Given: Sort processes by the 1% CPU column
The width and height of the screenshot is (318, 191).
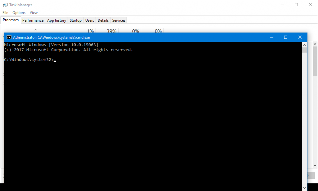Looking at the screenshot, I should click(x=90, y=31).
